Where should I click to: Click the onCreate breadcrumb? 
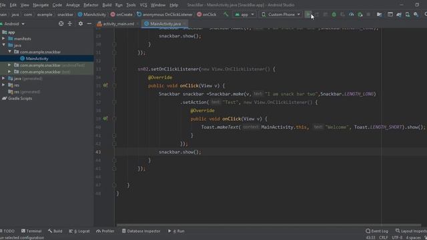121,15
